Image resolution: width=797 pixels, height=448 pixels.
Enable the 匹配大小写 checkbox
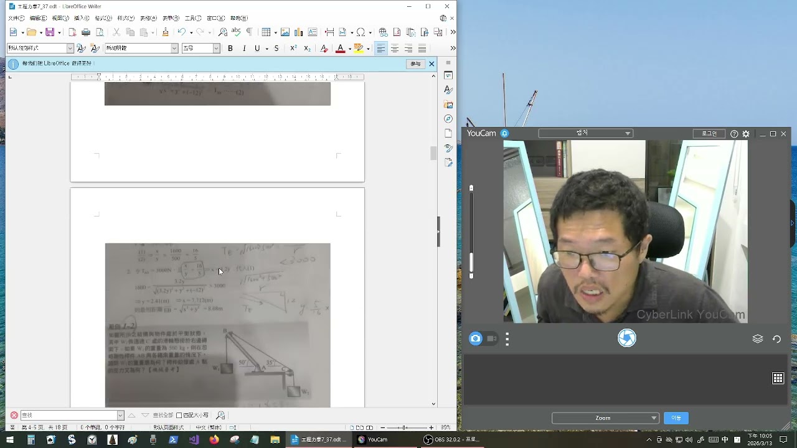click(x=179, y=415)
